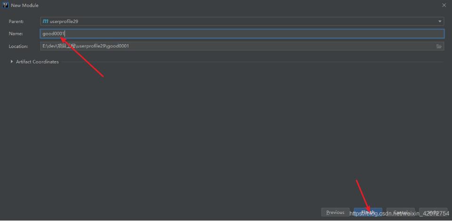Click the Name: label
452x221 pixels.
pyautogui.click(x=16, y=34)
